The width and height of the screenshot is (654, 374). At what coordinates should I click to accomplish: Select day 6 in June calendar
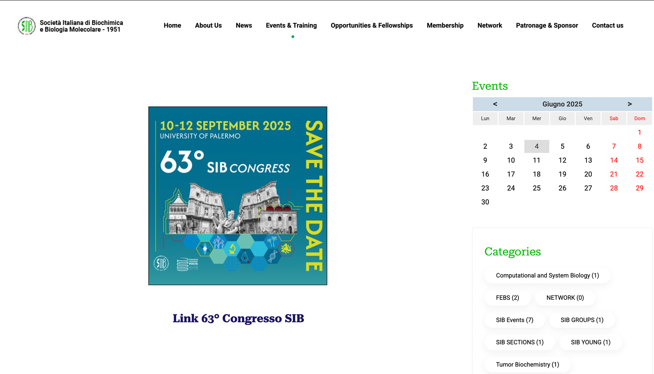tap(588, 146)
